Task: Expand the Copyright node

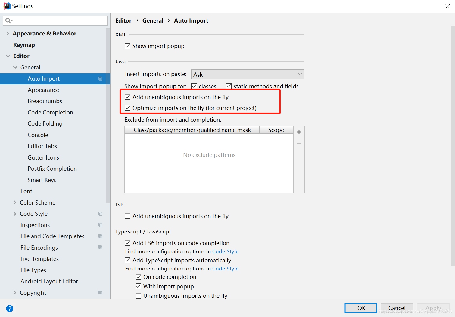Action: pos(15,293)
